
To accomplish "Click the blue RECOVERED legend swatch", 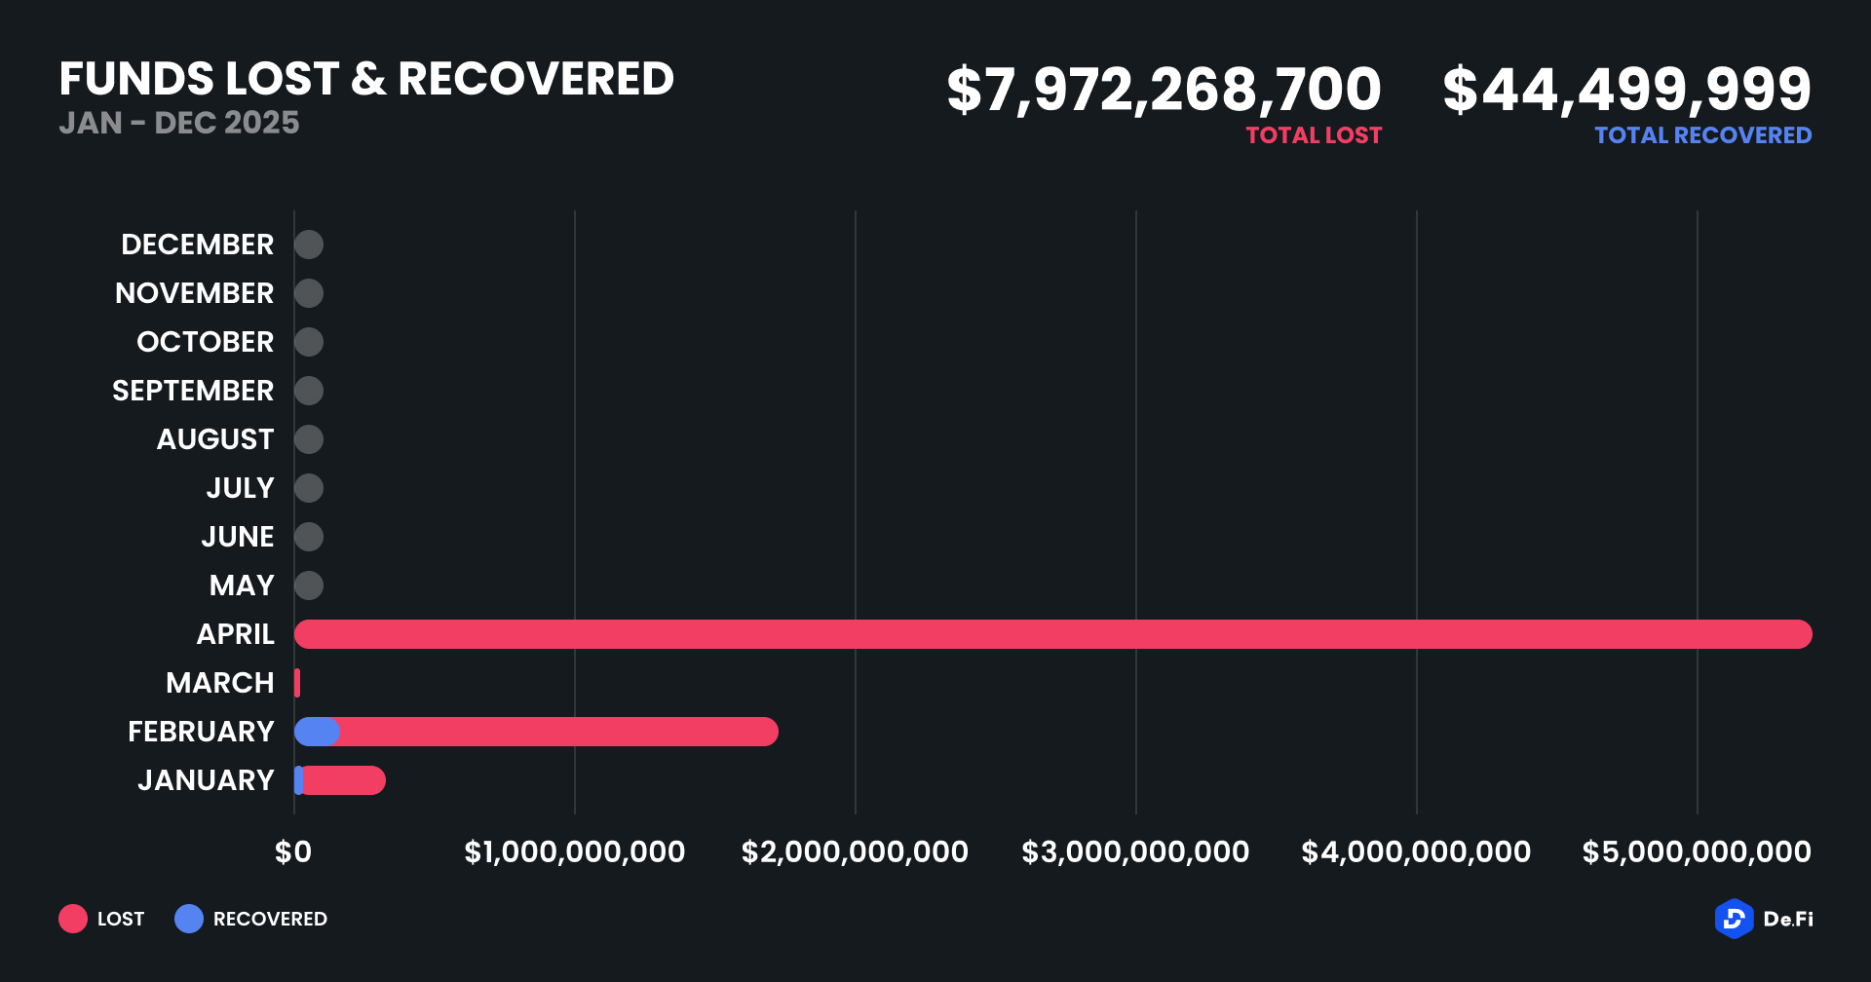I will click(189, 919).
